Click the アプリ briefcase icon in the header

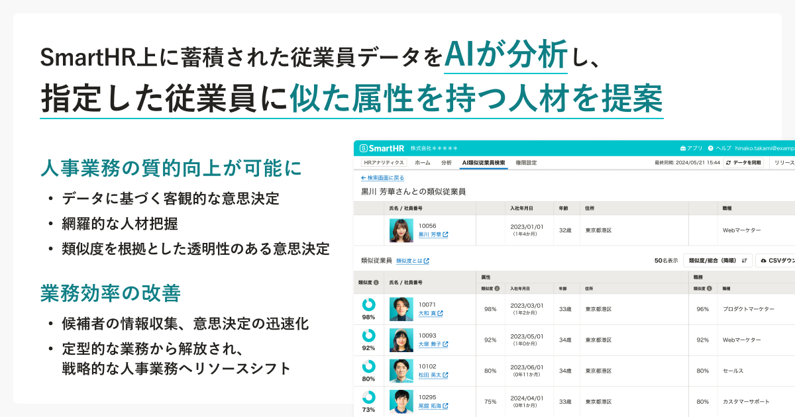click(x=682, y=148)
